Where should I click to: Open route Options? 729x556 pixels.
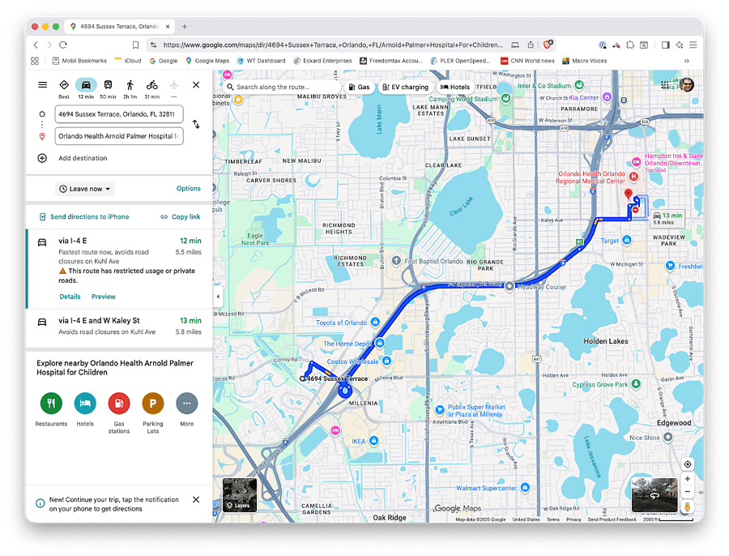pos(188,188)
